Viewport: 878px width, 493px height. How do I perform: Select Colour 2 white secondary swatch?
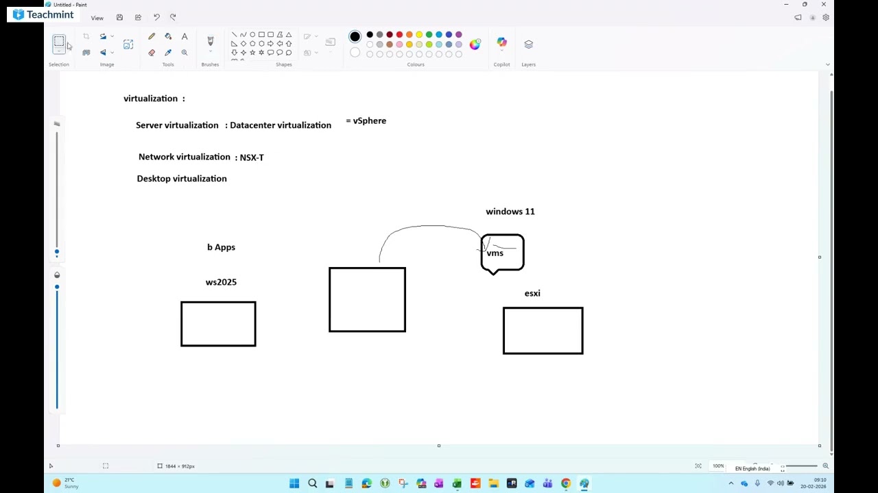[355, 53]
